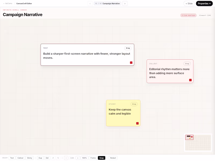This screenshot has height=161, width=215.
Task: Toggle the Del delete mode
Action: click(x=47, y=158)
